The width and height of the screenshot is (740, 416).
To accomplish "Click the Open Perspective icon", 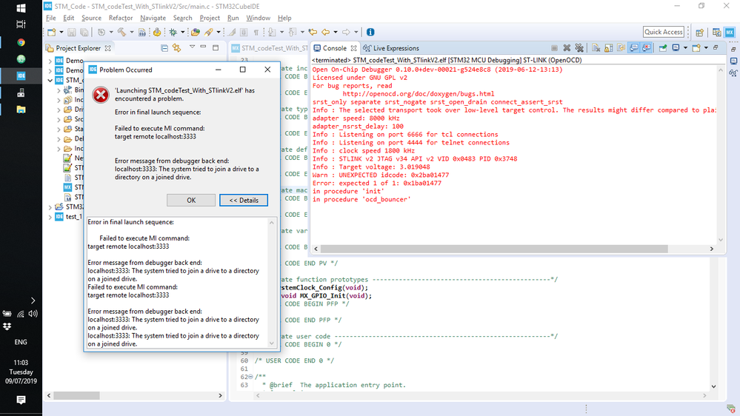I will tap(699, 32).
